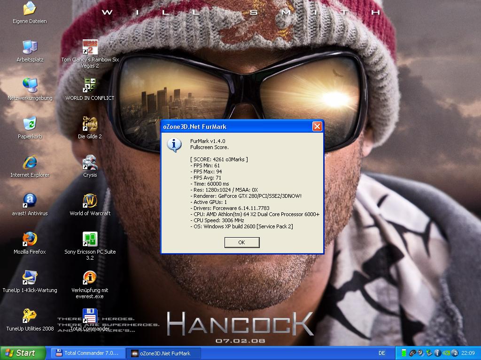Click the Time: 60000 ms line
481x360 pixels.
click(x=210, y=184)
